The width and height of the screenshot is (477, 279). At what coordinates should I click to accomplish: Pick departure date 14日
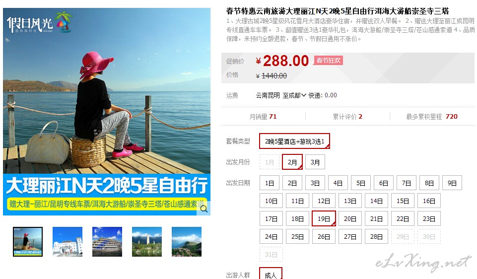pyautogui.click(x=377, y=201)
